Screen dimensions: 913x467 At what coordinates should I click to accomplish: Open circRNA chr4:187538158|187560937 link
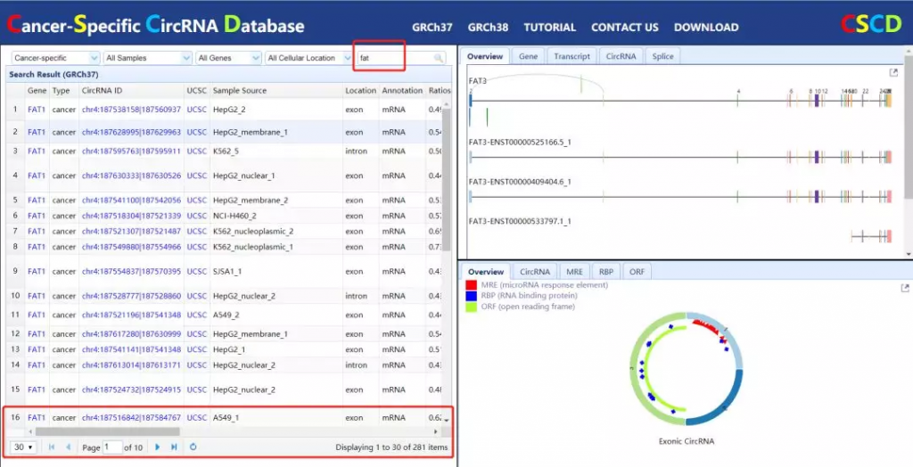[x=132, y=110]
